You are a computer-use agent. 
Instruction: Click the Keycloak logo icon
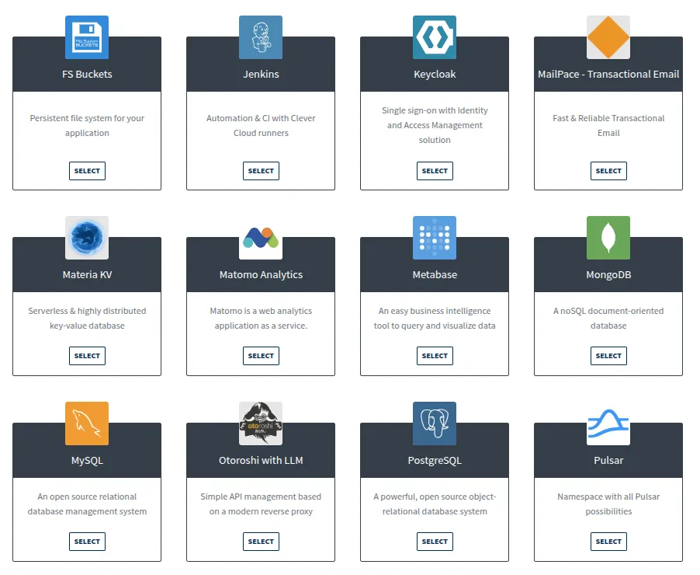pos(435,37)
